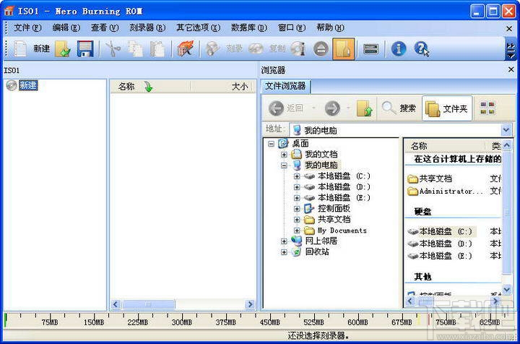This screenshot has height=344, width=520.
Task: Select 共享文档 folder in file list
Action: coord(430,179)
